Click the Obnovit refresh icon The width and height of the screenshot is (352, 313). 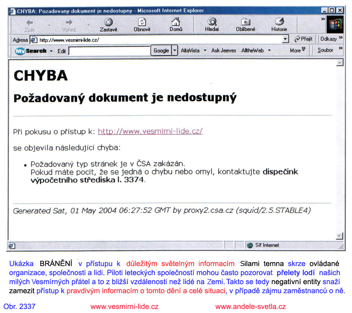click(142, 22)
